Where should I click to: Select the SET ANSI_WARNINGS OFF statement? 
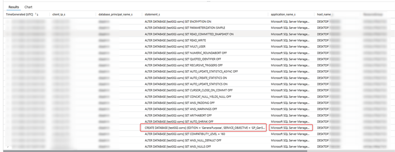[x=181, y=109]
